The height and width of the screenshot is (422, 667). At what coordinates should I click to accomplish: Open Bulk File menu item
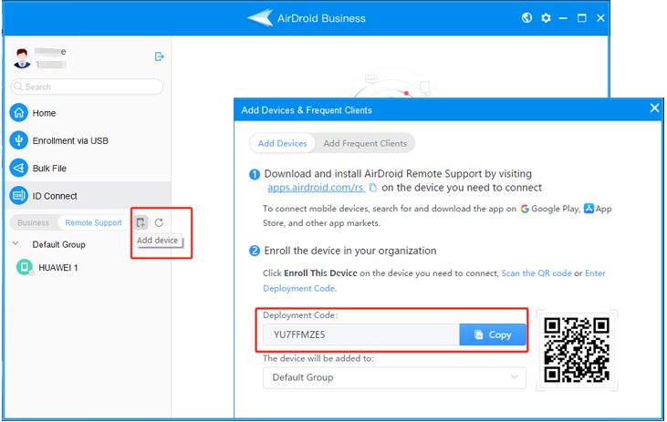coord(49,169)
